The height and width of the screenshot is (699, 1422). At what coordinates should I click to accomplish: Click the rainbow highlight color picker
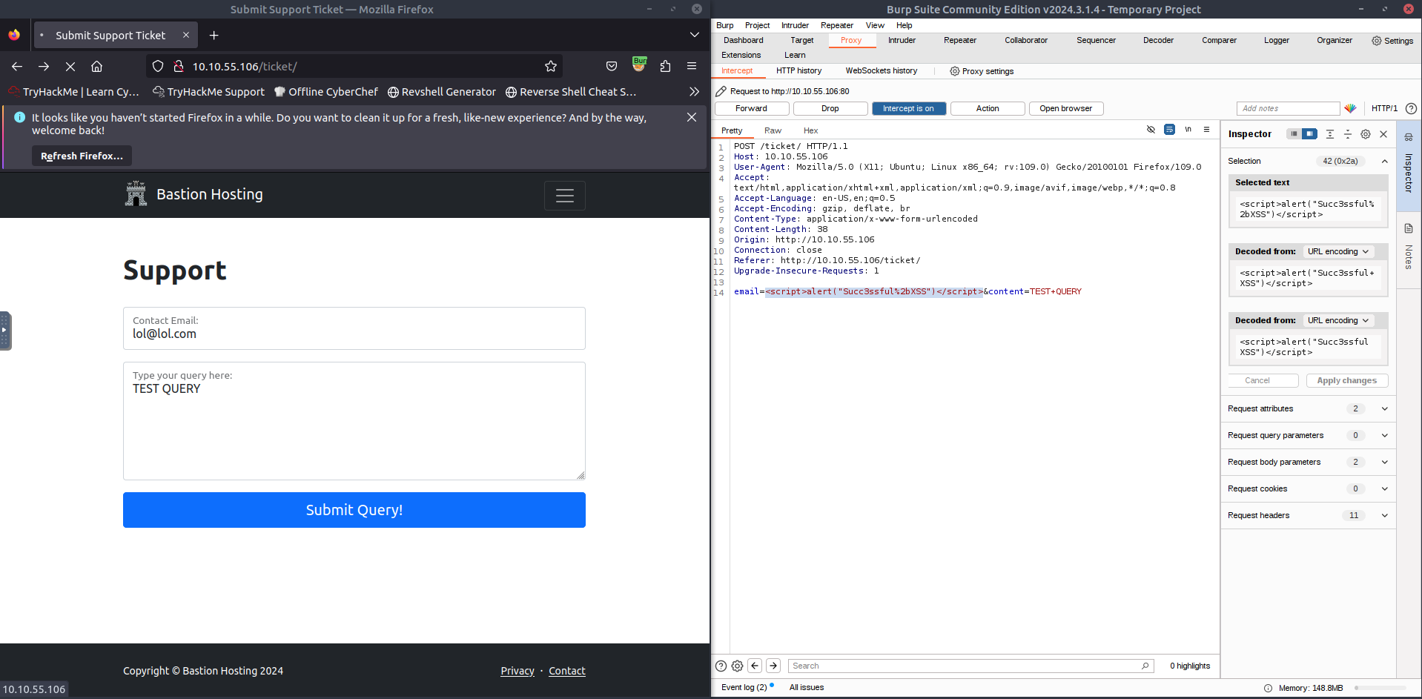point(1350,109)
